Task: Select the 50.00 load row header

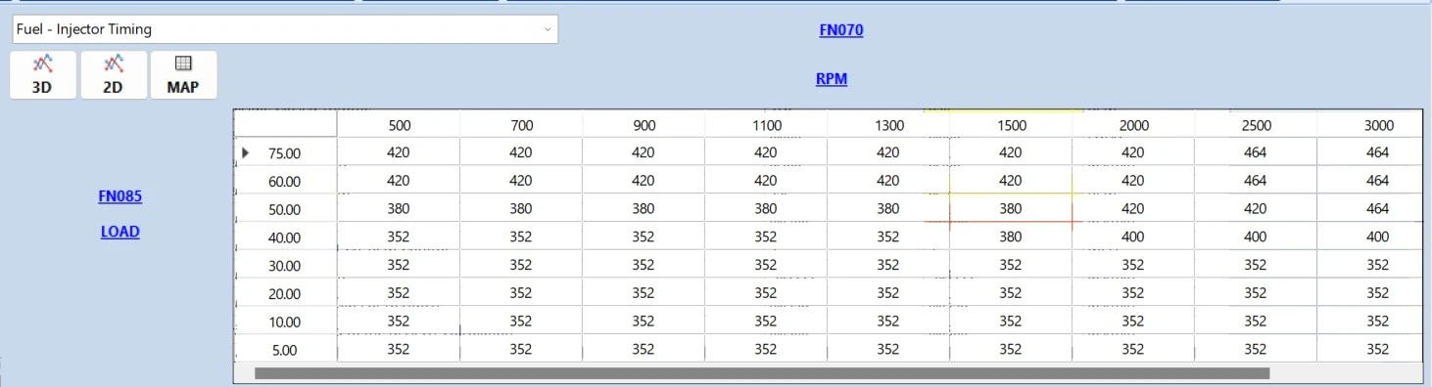Action: pos(285,209)
